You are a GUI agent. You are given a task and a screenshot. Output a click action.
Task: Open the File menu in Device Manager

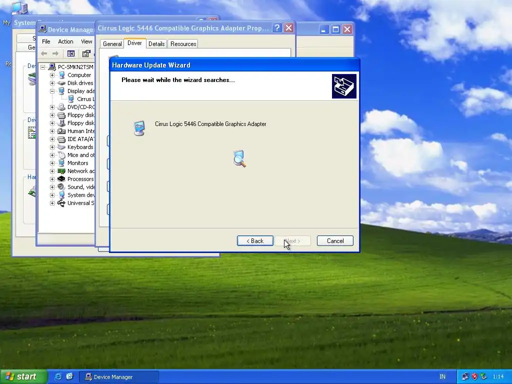pyautogui.click(x=46, y=41)
